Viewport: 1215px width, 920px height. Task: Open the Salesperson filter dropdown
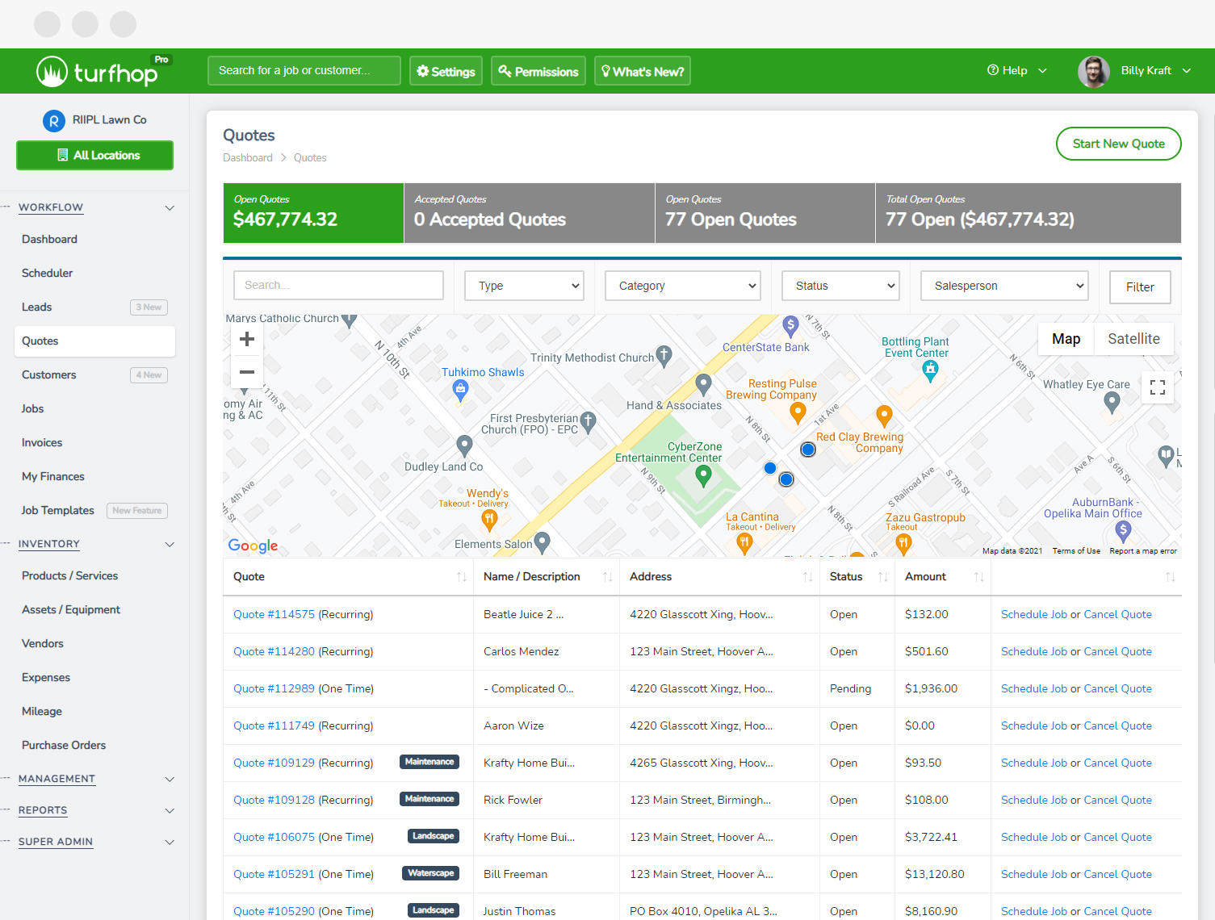(1004, 286)
